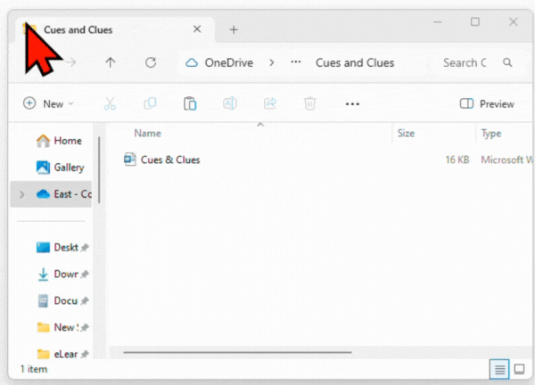535x385 pixels.
Task: Switch to large thumbnails view layout
Action: click(x=519, y=369)
